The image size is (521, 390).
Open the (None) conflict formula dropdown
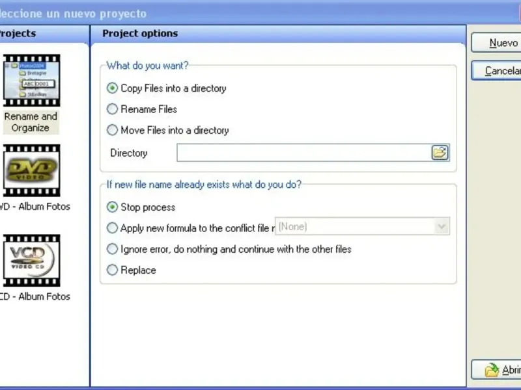tap(442, 227)
